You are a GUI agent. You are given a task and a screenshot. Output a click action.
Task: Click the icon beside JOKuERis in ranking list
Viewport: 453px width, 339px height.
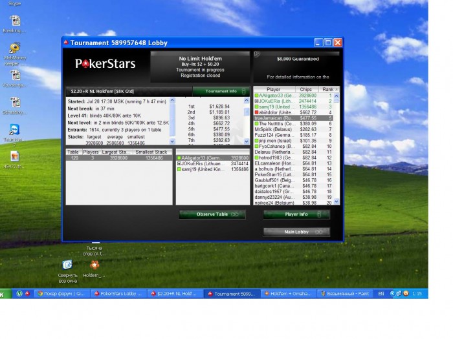click(256, 101)
